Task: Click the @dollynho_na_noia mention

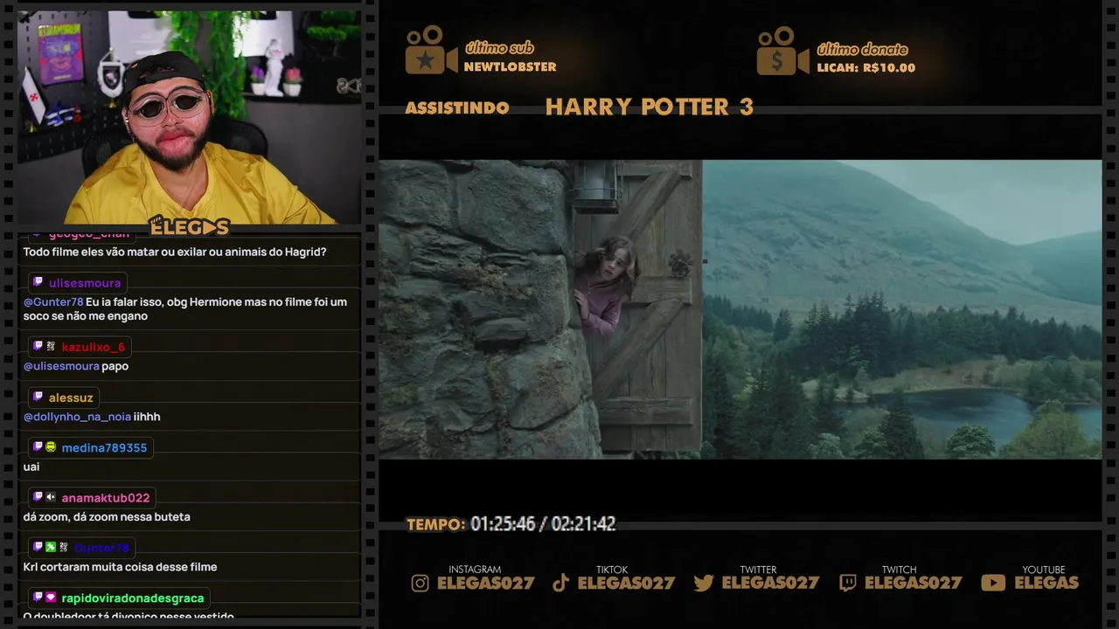Action: tap(77, 418)
